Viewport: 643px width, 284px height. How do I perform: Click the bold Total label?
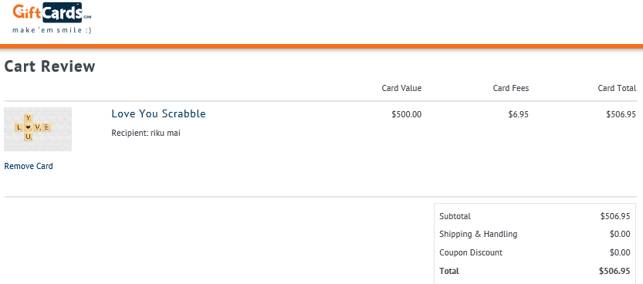pos(449,271)
